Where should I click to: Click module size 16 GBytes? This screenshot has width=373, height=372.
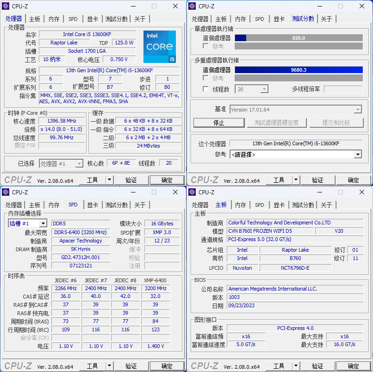162,223
